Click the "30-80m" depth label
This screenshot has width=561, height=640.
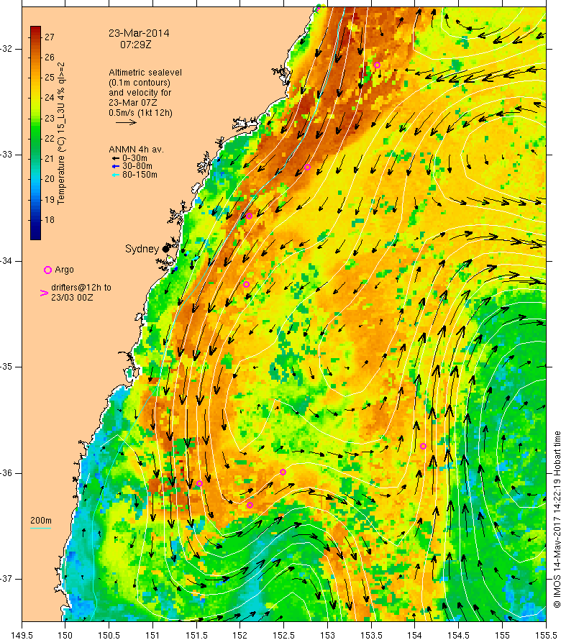(x=137, y=166)
